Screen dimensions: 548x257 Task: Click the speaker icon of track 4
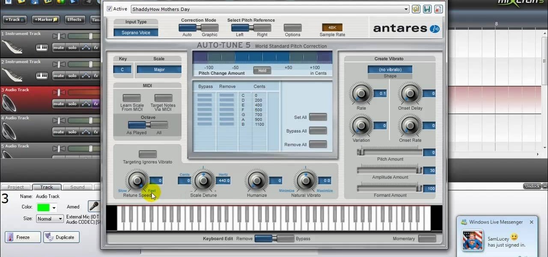[x=9, y=131]
